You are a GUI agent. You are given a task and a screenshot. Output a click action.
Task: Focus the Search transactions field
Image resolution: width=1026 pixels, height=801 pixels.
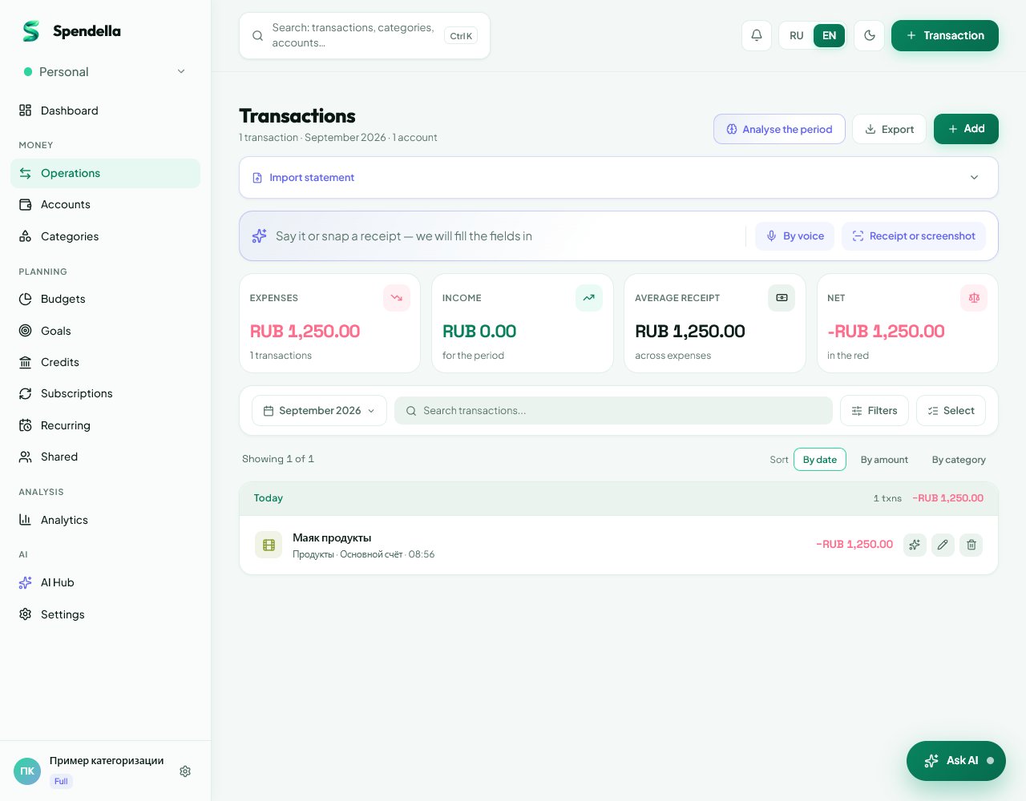point(613,411)
